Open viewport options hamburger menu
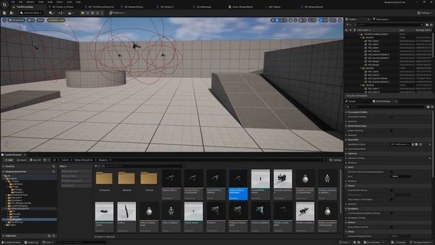The width and height of the screenshot is (435, 245). [4, 20]
